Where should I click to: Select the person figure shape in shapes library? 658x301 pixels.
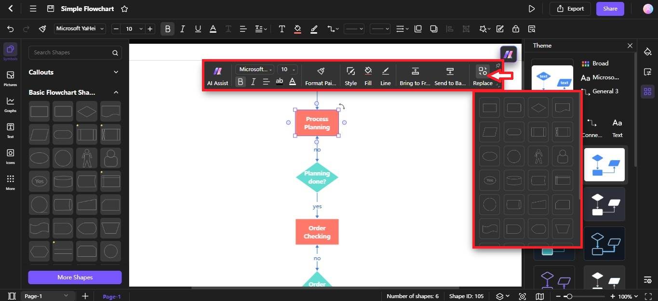[x=87, y=158]
